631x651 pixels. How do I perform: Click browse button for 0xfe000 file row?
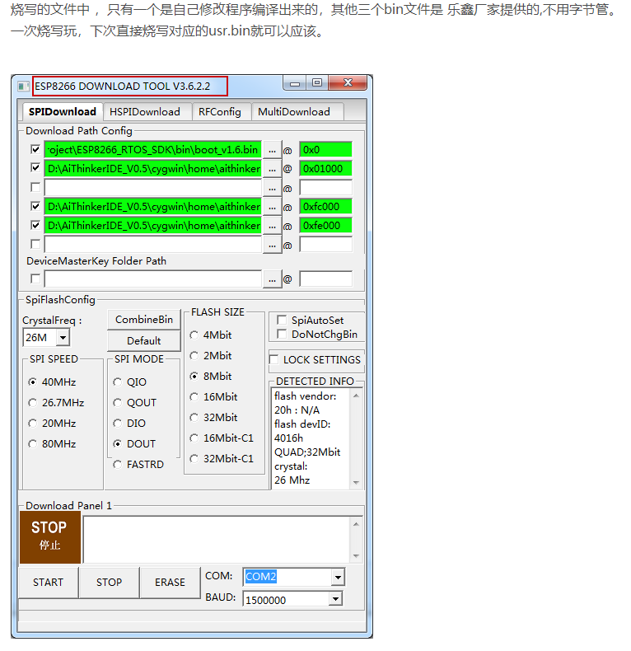(272, 226)
